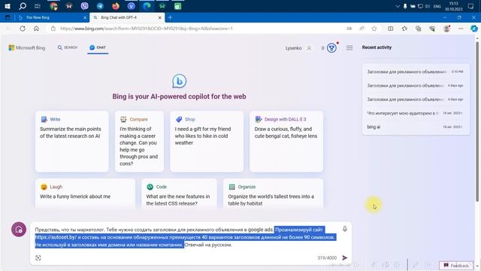Image resolution: width=481 pixels, height=271 pixels.
Task: Open the Edge Copilot sidebar
Action: (x=474, y=29)
